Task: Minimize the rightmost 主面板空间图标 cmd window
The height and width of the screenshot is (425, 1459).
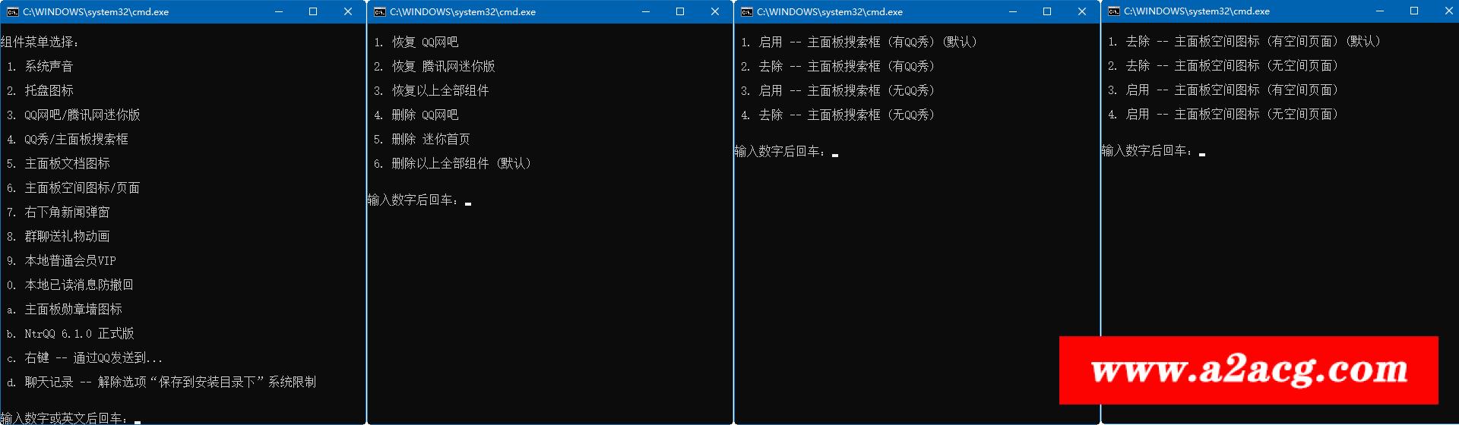Action: point(1380,11)
